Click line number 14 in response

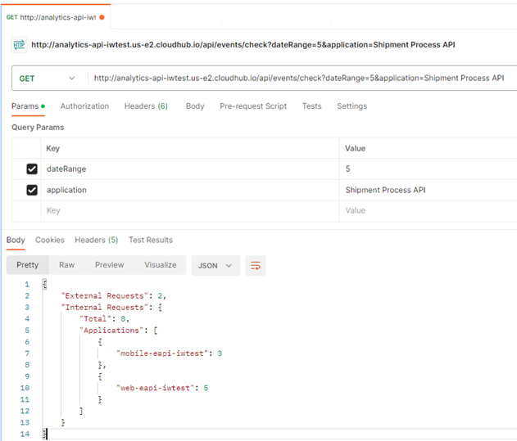(25, 434)
